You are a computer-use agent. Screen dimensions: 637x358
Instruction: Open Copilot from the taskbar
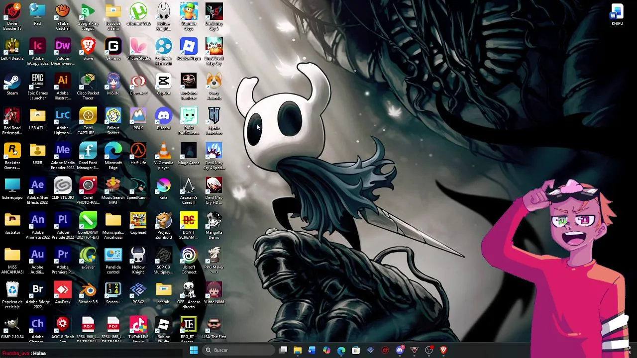tap(326, 350)
